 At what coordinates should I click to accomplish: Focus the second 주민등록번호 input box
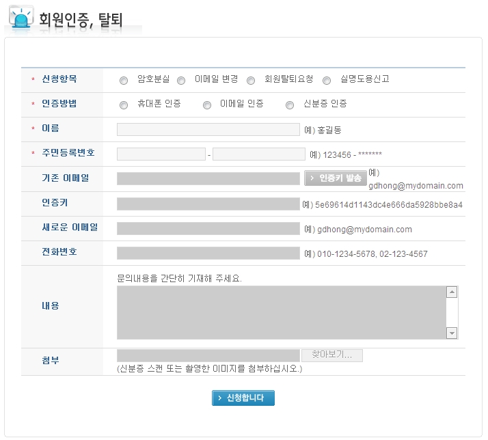[x=258, y=154]
